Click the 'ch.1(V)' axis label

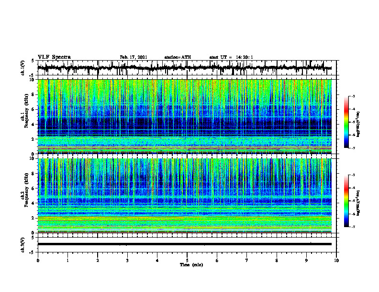[x=23, y=68]
